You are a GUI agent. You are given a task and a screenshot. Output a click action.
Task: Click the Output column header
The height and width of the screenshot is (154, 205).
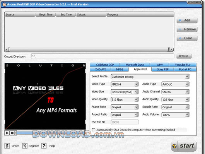click(x=91, y=15)
